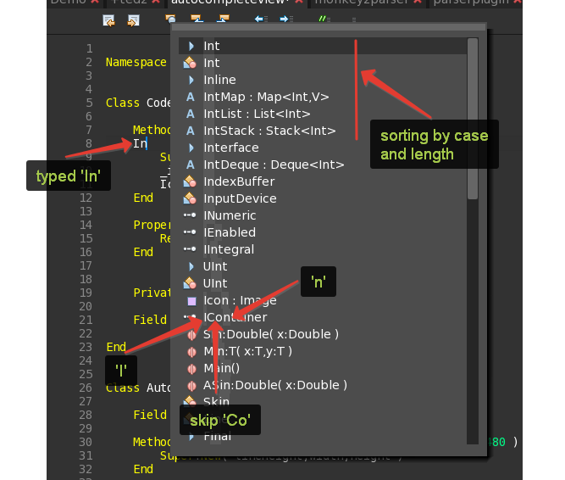The width and height of the screenshot is (565, 480).
Task: Choose the Main() function suggestion
Action: point(221,368)
